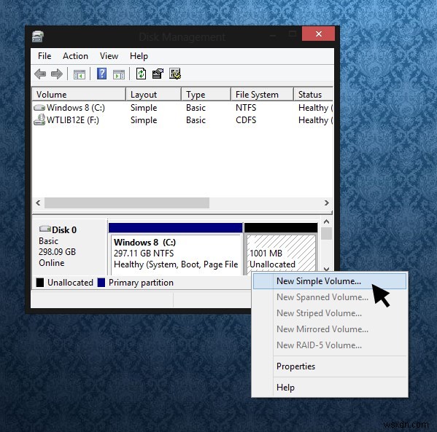Choose New RAID-5 Volume... context menu entry
This screenshot has width=437, height=432.
click(x=330, y=345)
